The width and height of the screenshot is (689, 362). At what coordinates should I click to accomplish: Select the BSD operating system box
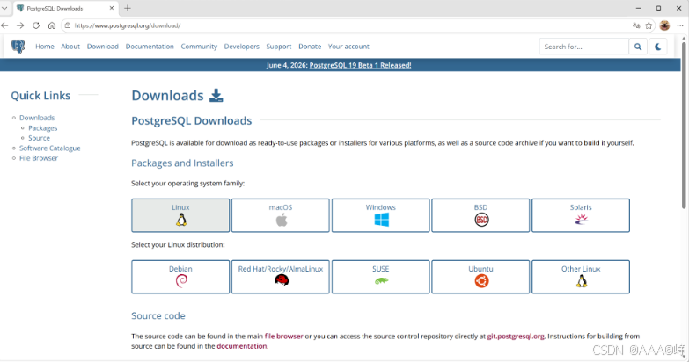[x=480, y=215]
